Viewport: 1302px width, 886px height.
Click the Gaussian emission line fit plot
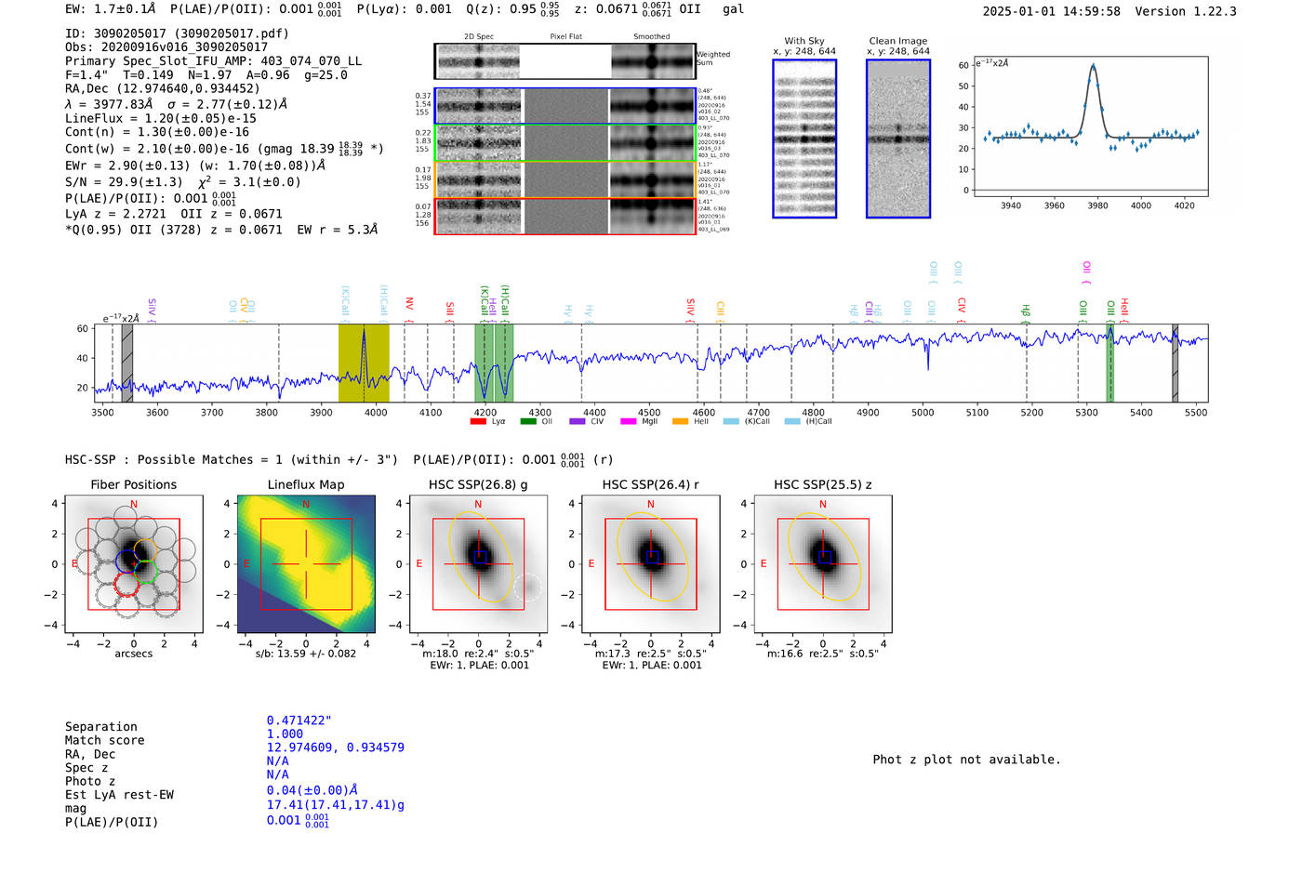1090,126
